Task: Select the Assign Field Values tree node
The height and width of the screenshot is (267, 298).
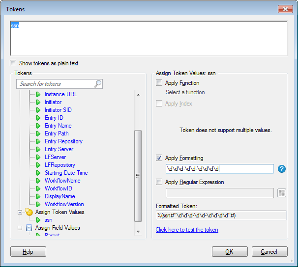Action: click(x=58, y=228)
